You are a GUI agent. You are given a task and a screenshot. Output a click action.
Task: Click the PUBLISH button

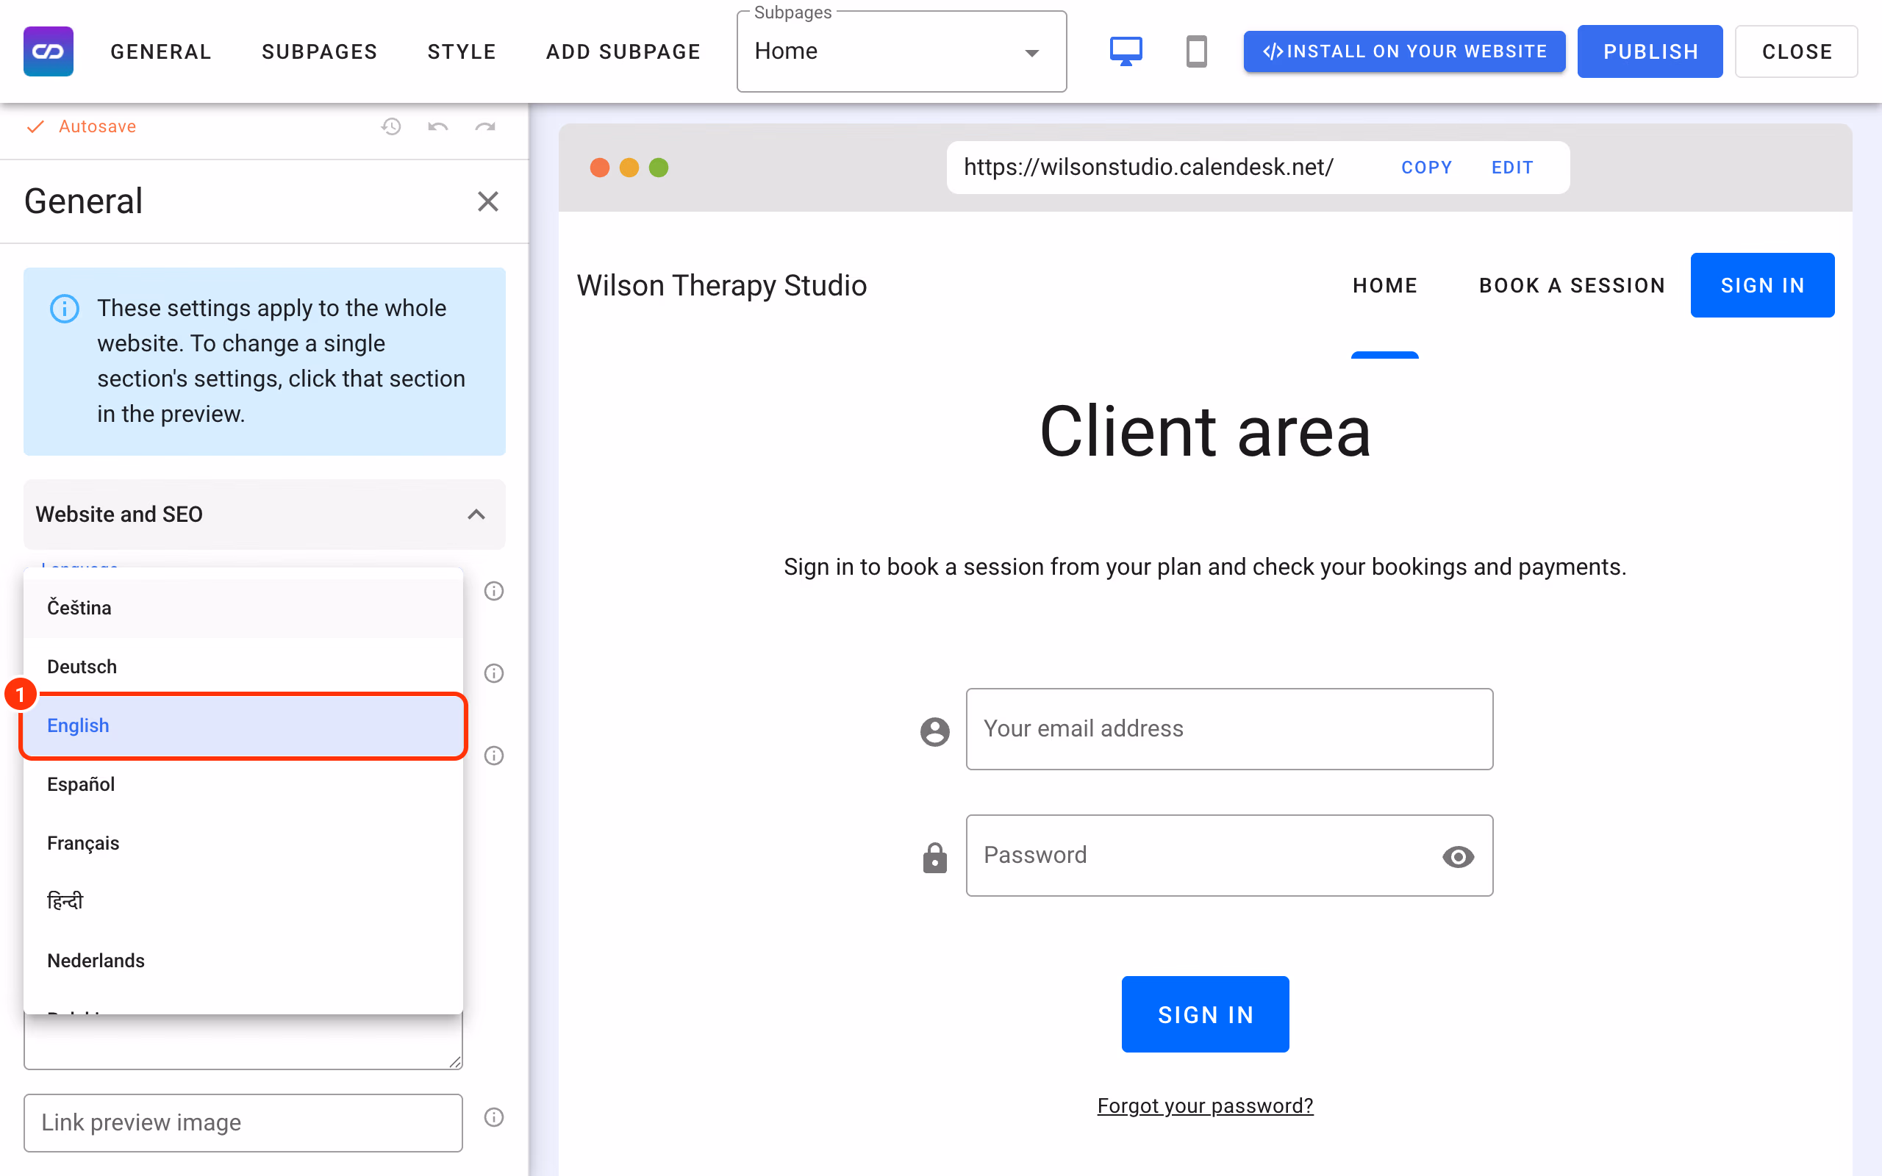[1650, 51]
